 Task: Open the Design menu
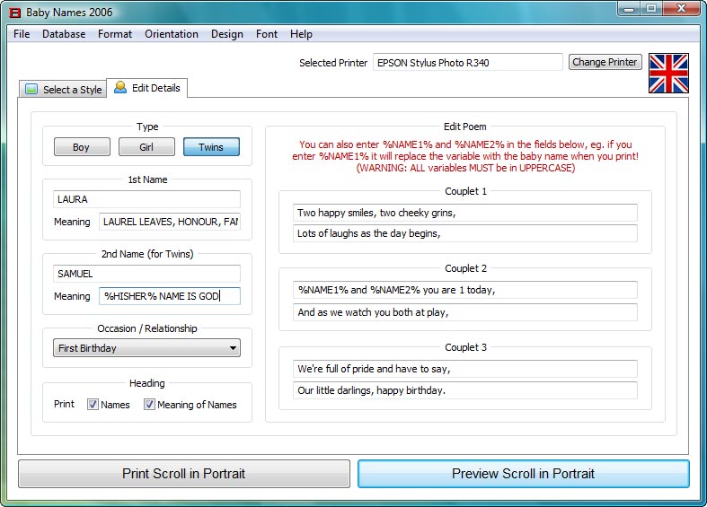226,34
